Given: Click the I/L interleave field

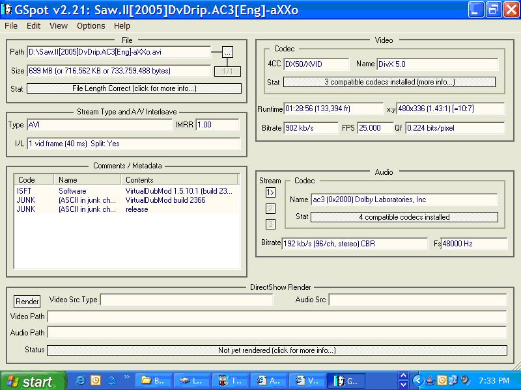Looking at the screenshot, I should click(134, 144).
